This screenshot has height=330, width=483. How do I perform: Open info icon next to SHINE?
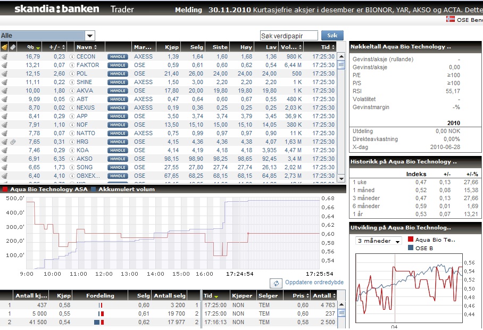[x=72, y=82]
